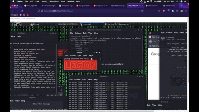This screenshot has width=199, height=112.
Task: Open File menu in msf terminal
Action: (x=163, y=32)
